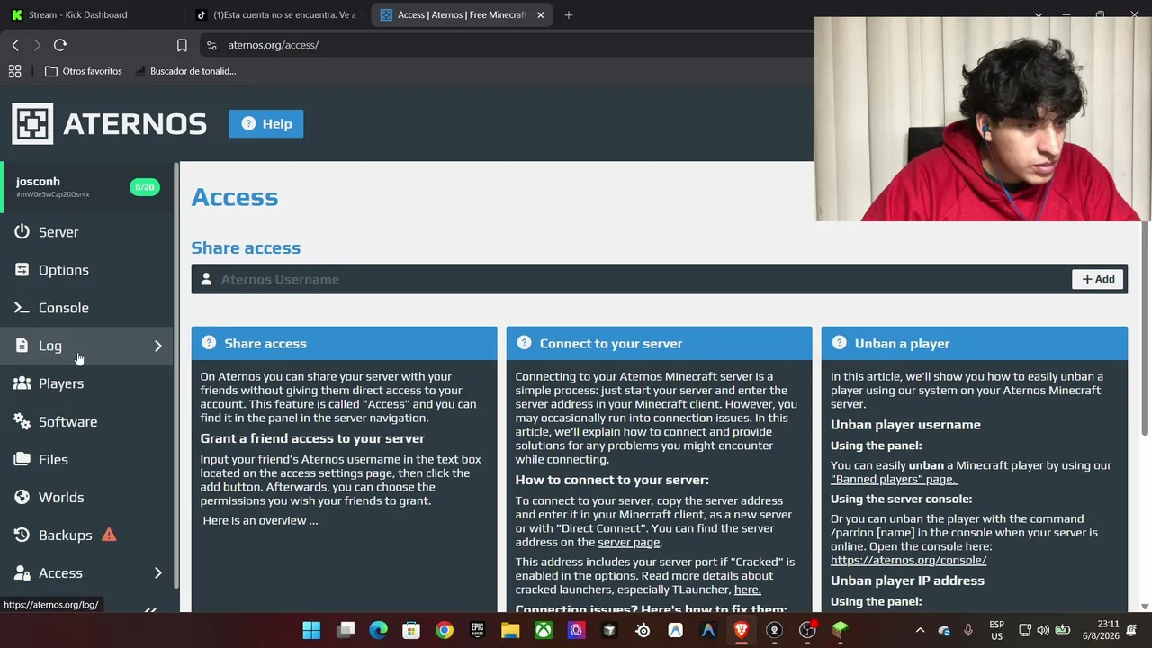Click the Add button
The image size is (1152, 648).
coord(1098,279)
